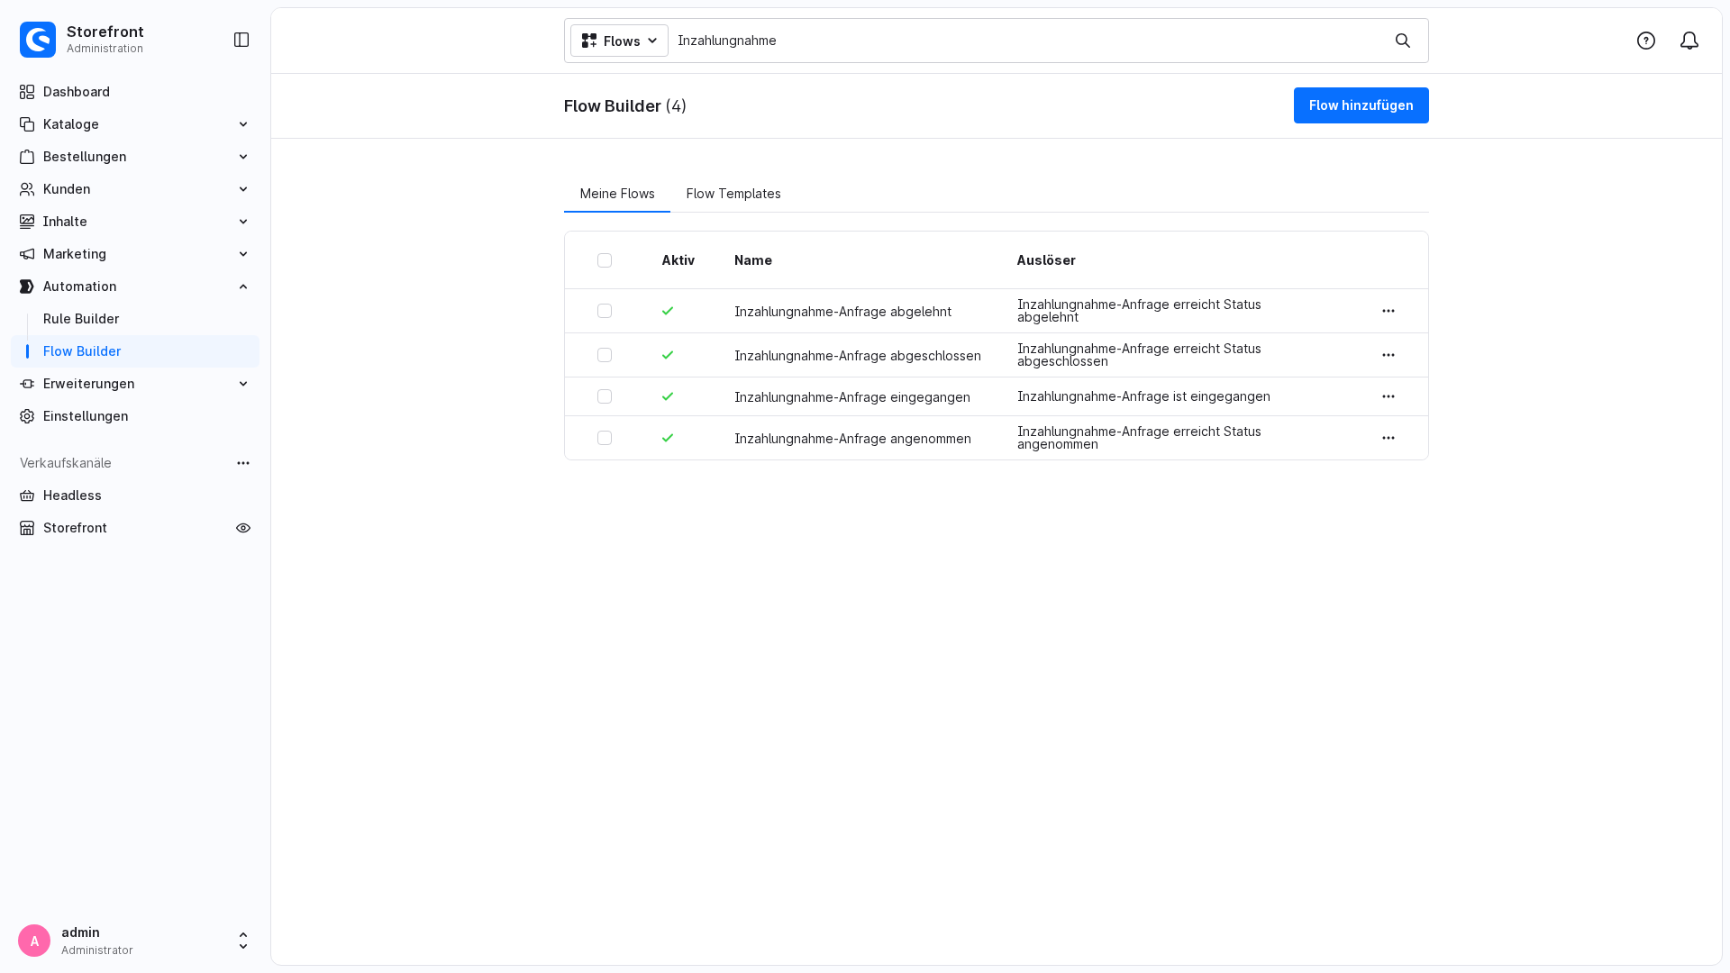The height and width of the screenshot is (973, 1730).
Task: Collapse the sidebar with the panel icon
Action: pos(241,40)
